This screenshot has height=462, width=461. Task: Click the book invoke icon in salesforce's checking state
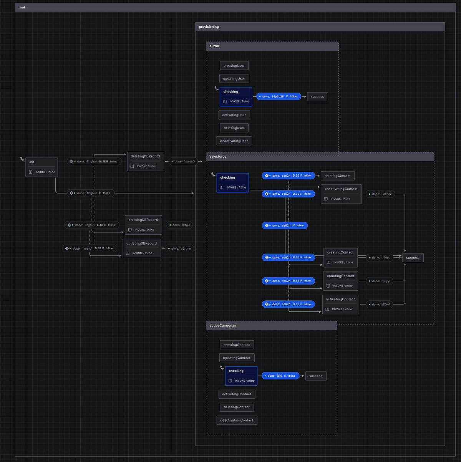pyautogui.click(x=222, y=187)
